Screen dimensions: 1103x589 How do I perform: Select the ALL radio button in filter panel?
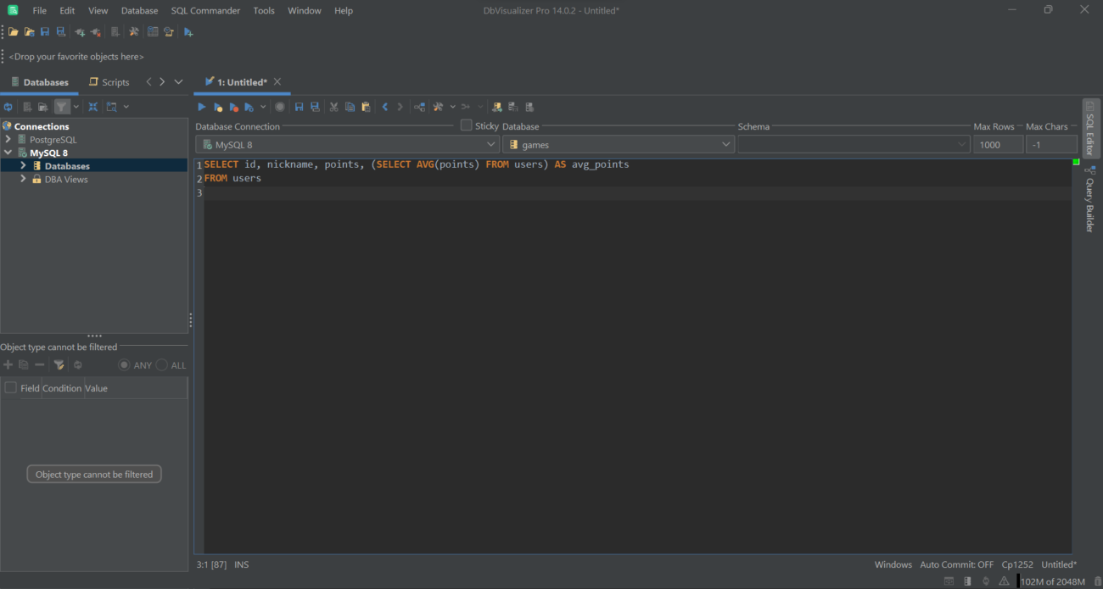point(162,364)
